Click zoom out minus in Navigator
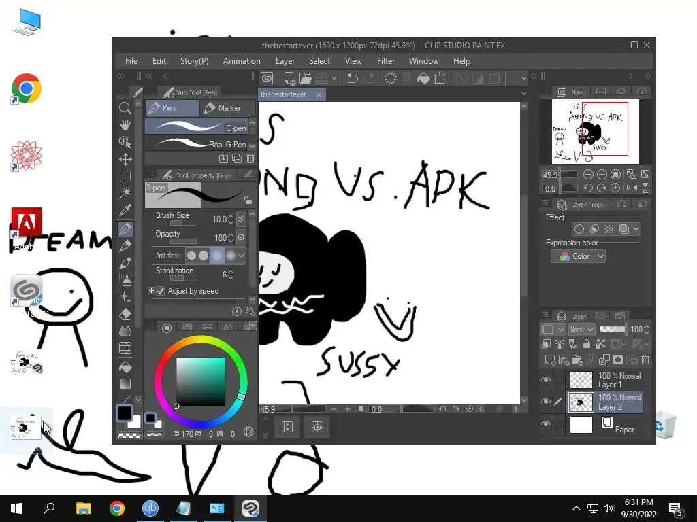The image size is (697, 522). (x=588, y=175)
